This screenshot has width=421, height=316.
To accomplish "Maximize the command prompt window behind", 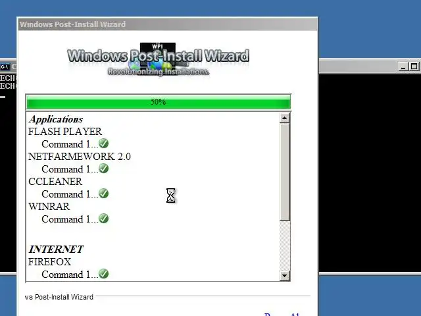I will click(414, 66).
